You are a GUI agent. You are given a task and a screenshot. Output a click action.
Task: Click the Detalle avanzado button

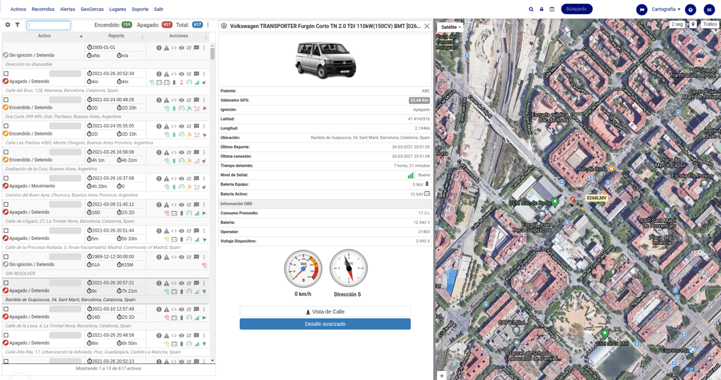click(x=325, y=324)
